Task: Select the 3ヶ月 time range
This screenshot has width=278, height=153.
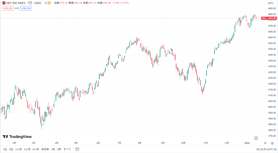Action: point(27,149)
